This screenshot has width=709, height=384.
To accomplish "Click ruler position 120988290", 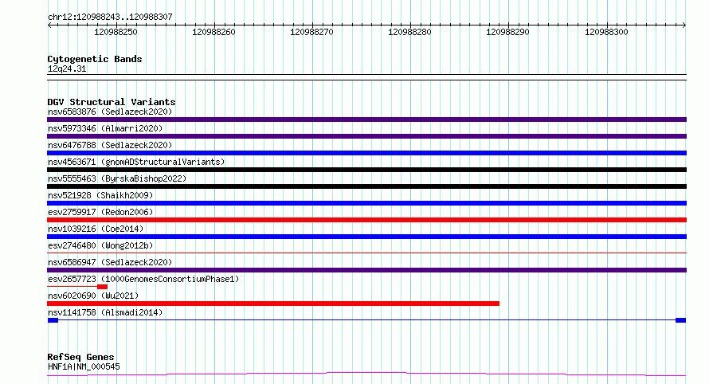I will click(x=507, y=32).
